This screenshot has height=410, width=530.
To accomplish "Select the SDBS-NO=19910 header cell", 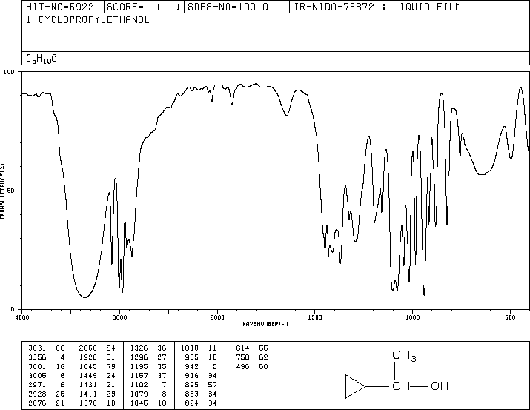I will pyautogui.click(x=237, y=7).
